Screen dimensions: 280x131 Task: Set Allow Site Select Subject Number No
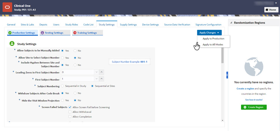pos(75,58)
